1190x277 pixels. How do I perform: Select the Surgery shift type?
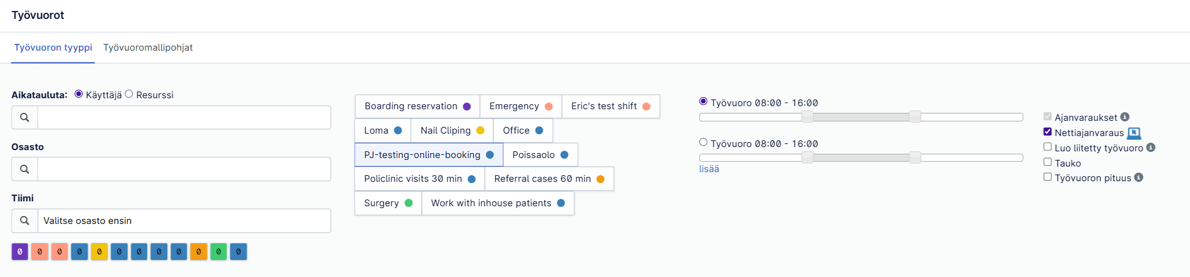pos(388,203)
